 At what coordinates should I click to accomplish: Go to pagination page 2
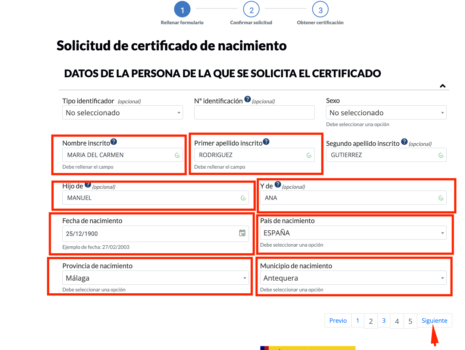pos(371,321)
